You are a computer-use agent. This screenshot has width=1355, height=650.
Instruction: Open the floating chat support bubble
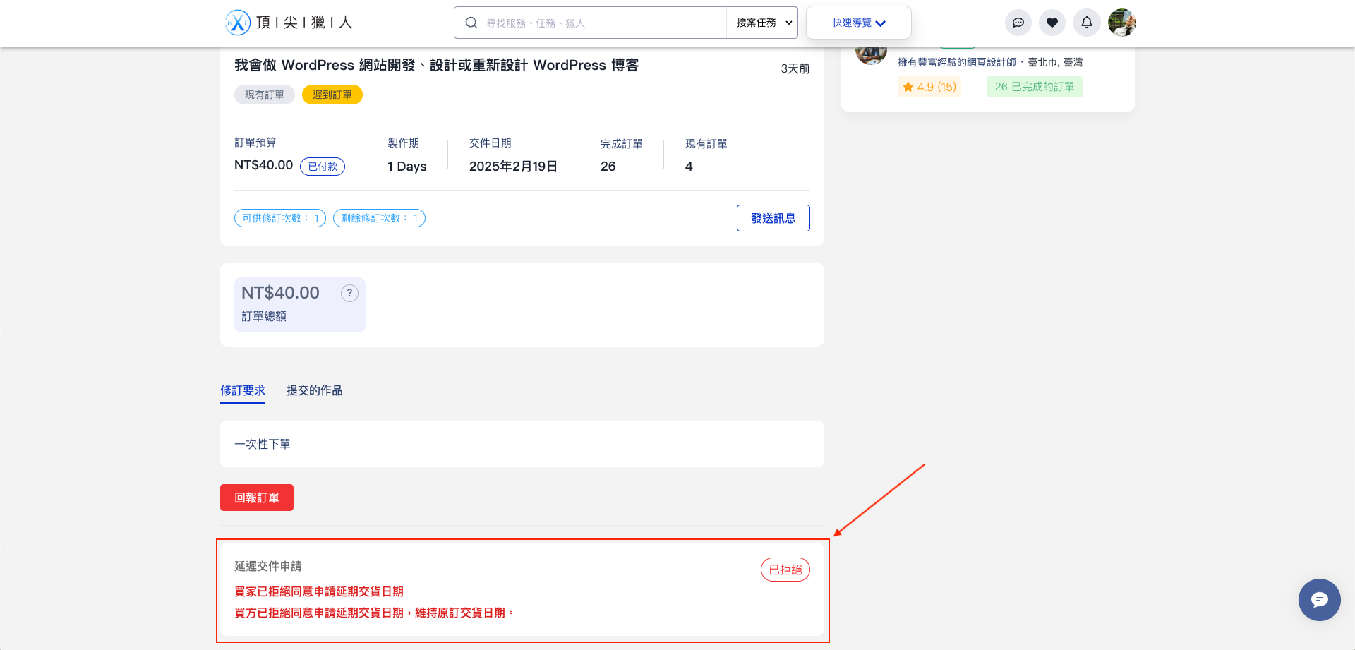coord(1319,599)
